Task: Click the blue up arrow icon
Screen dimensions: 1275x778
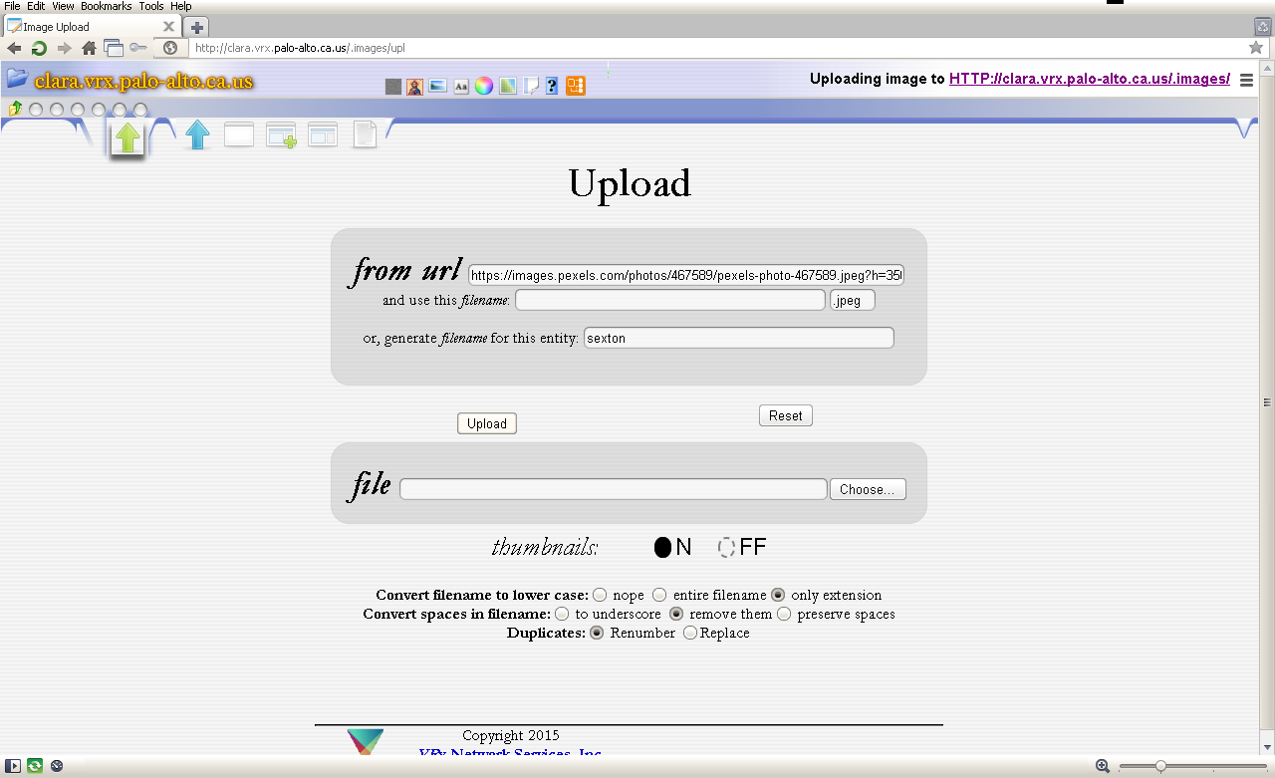Action: click(x=197, y=134)
